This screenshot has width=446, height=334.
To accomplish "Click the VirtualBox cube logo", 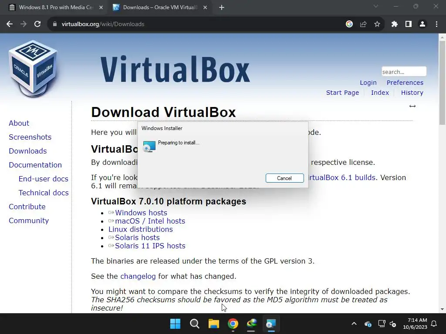I will tap(33, 68).
